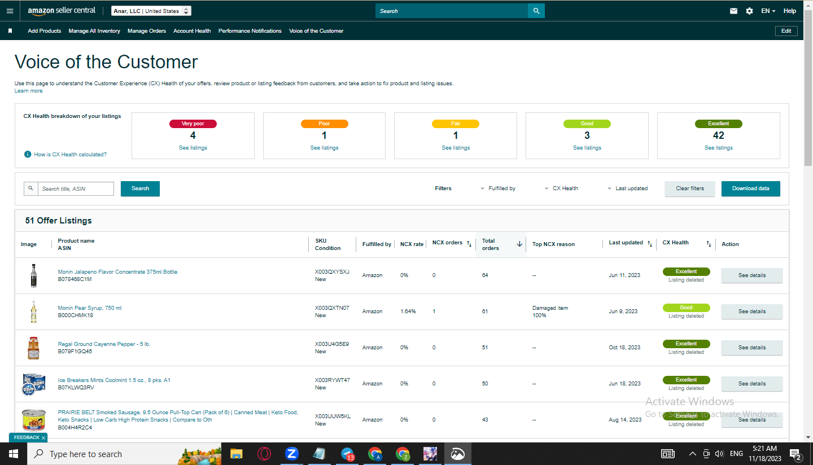The width and height of the screenshot is (813, 465).
Task: Open Ice Breakers Mints Coolmint product link
Action: (114, 380)
